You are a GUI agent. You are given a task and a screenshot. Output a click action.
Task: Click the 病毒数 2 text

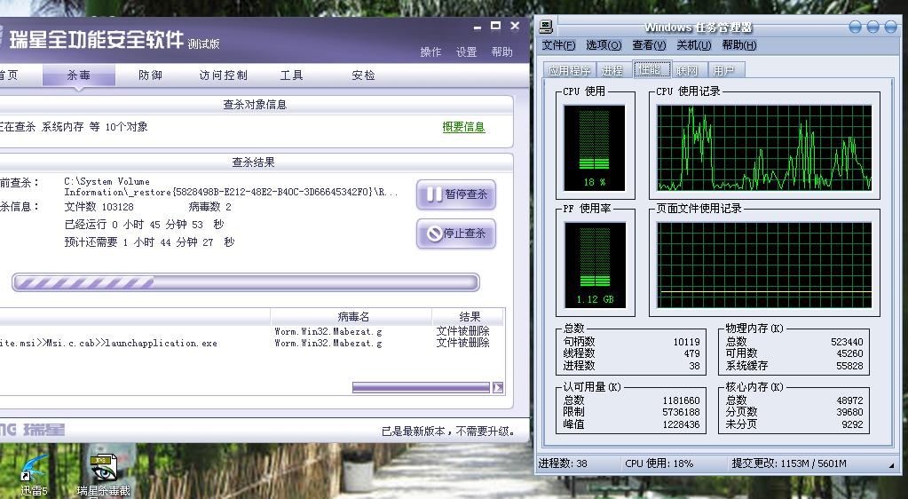click(209, 207)
